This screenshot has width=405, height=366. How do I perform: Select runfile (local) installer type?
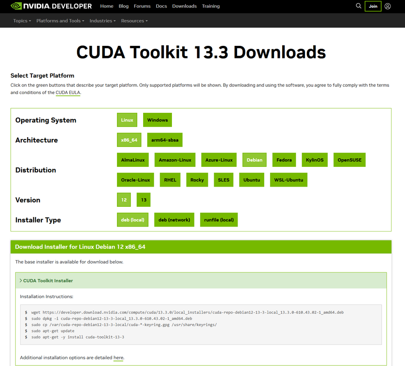coord(219,220)
